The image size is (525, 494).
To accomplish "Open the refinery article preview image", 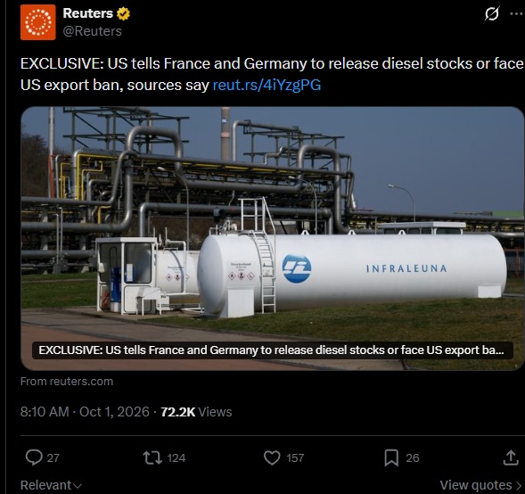I will tap(272, 238).
